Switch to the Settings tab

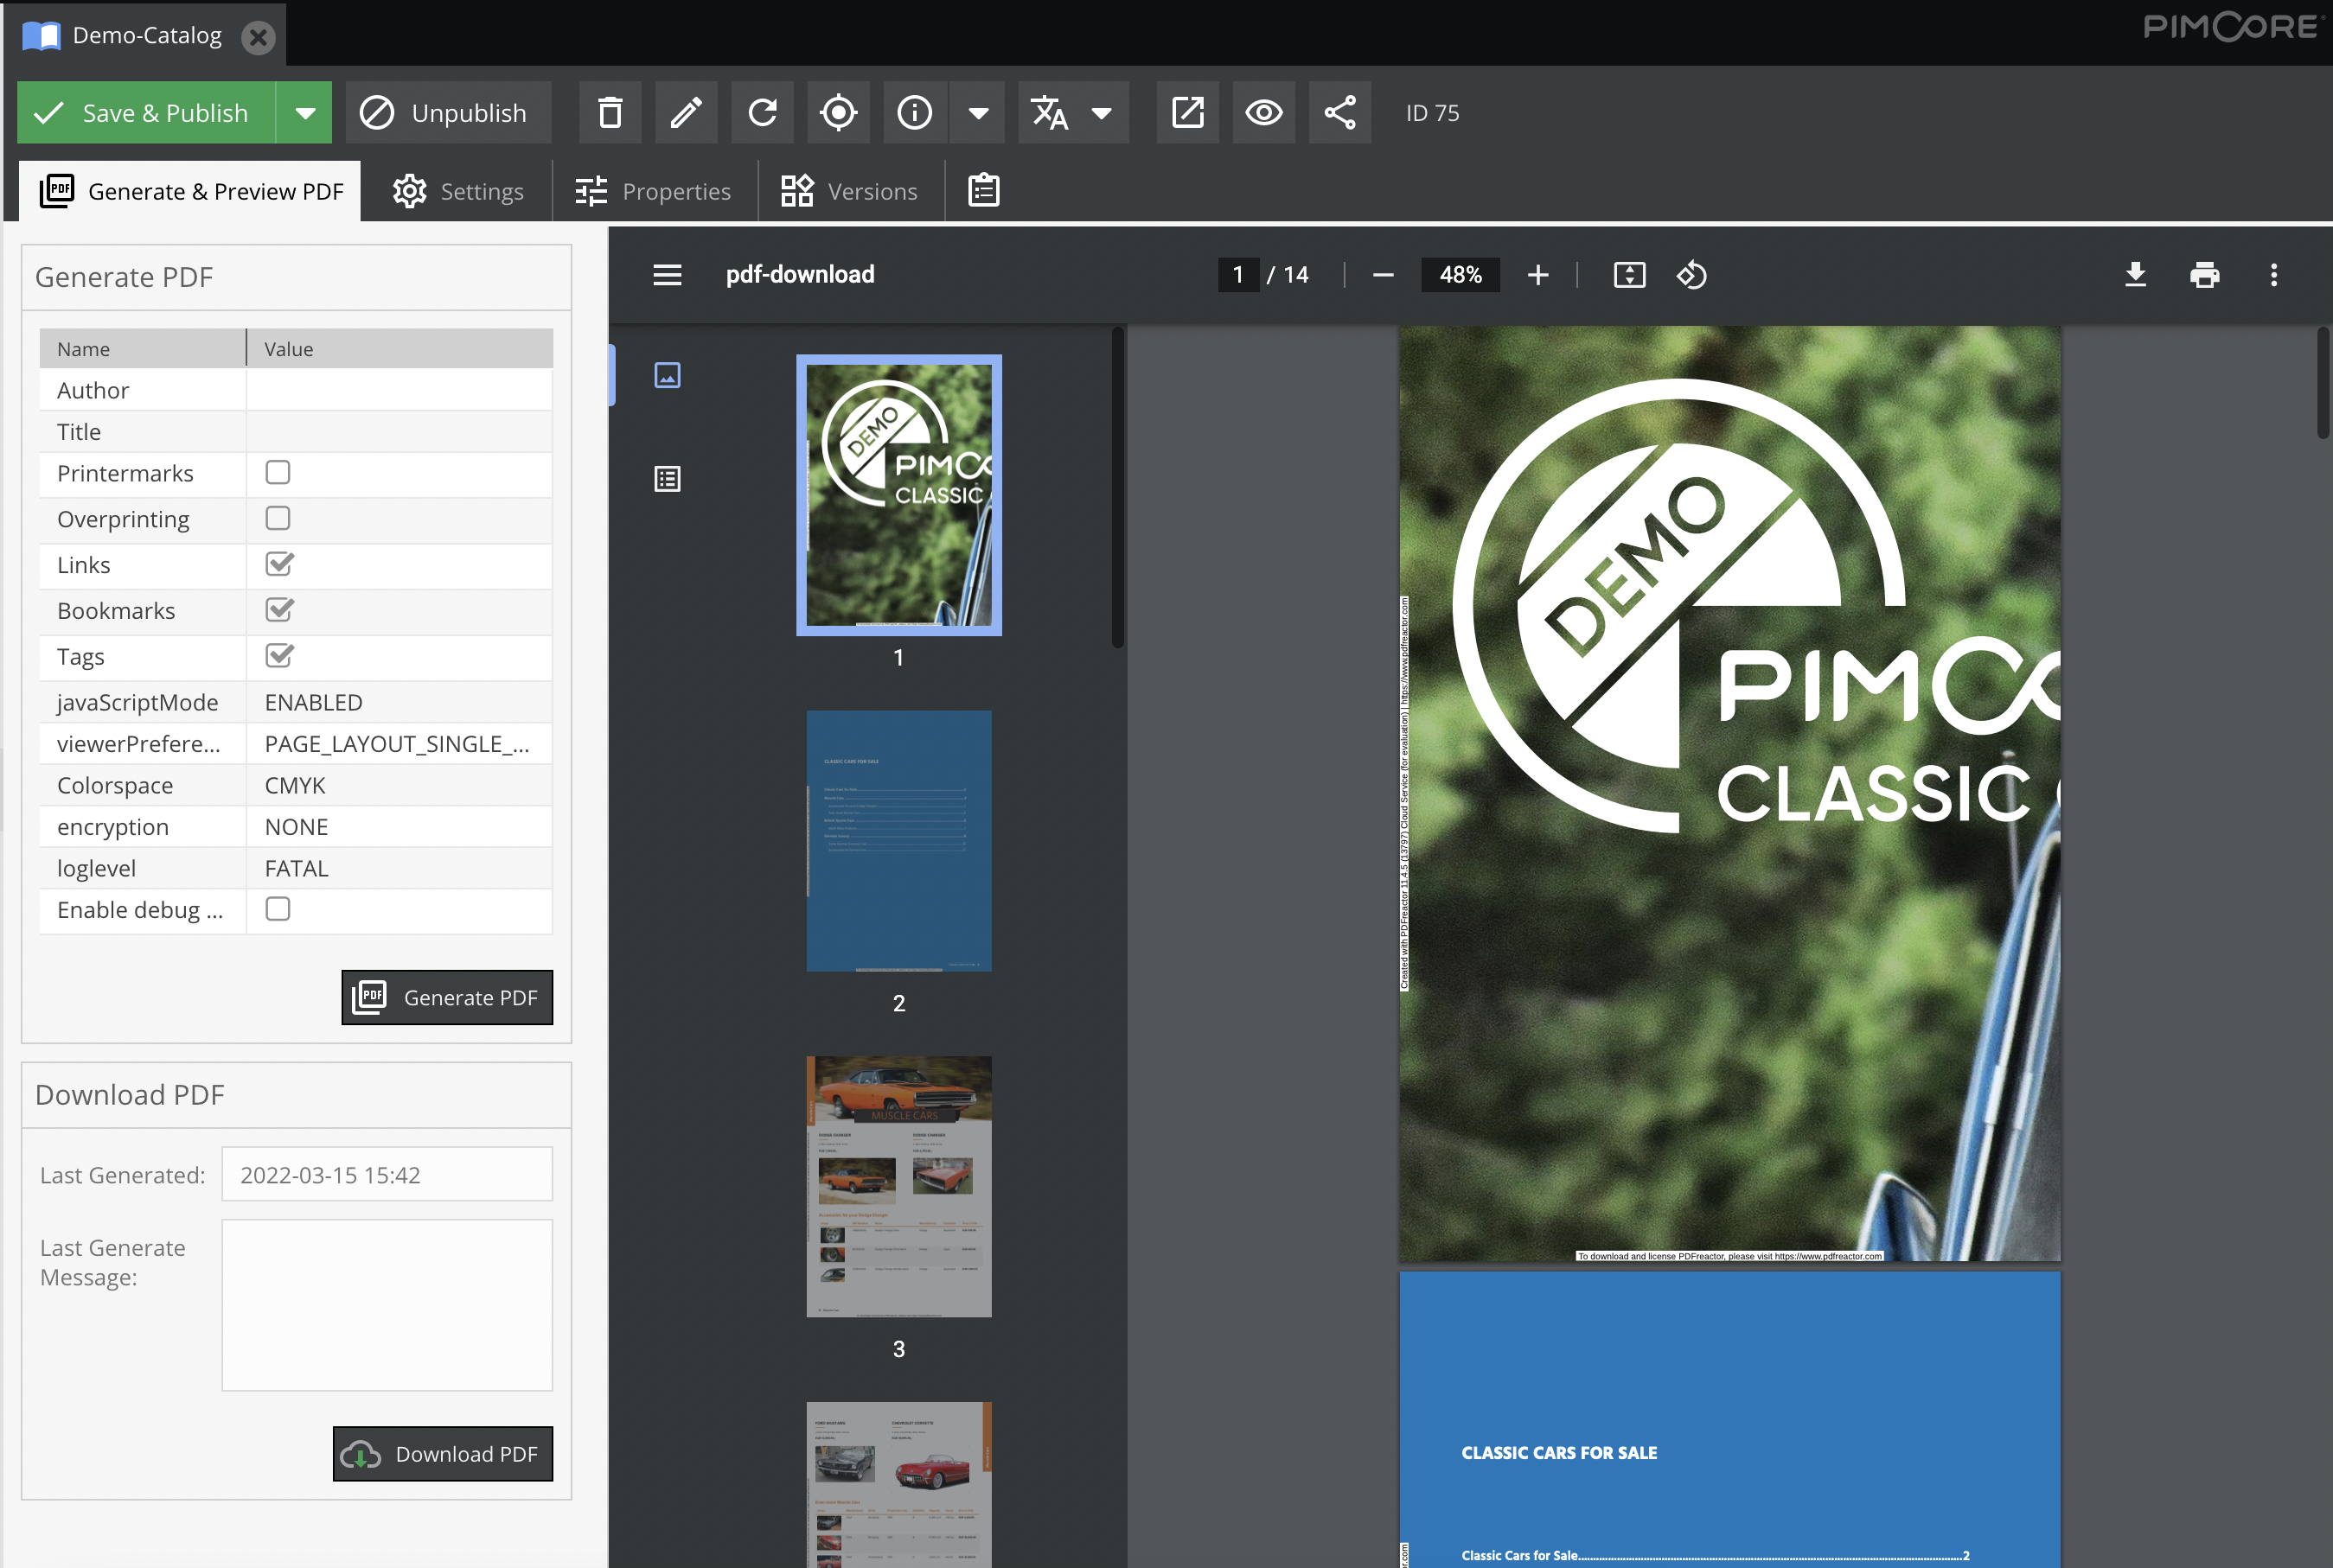coord(458,191)
